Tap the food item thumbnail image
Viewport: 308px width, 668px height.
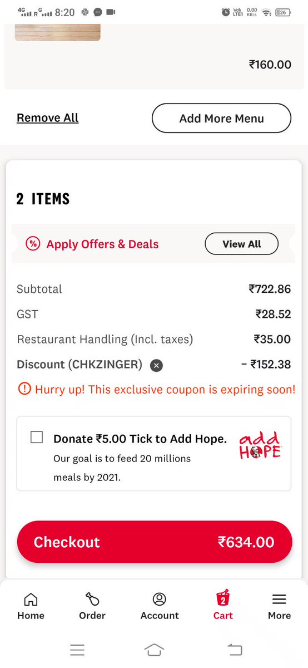point(57,32)
